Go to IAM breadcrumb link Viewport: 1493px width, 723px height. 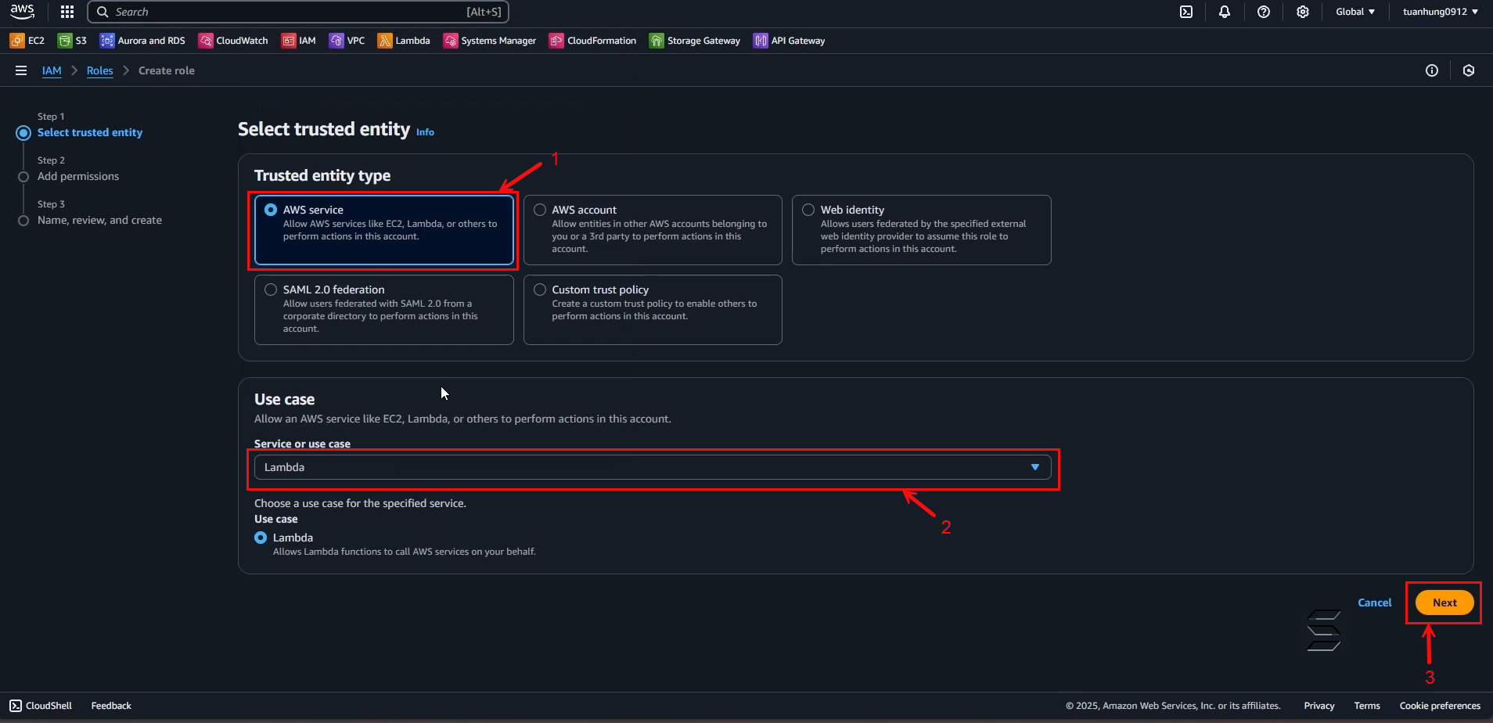pyautogui.click(x=52, y=70)
